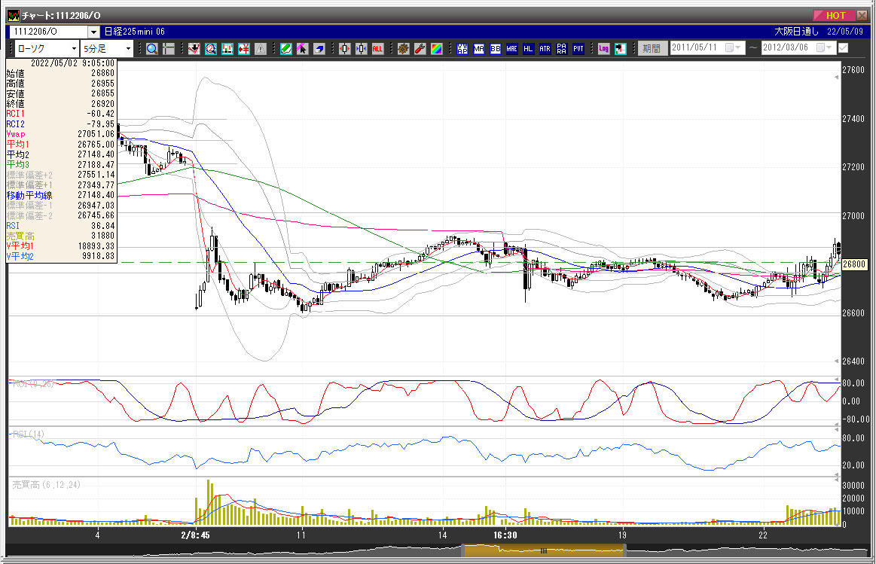Open the ローソク chart type dropdown
Screen dimensions: 876x564
point(74,49)
